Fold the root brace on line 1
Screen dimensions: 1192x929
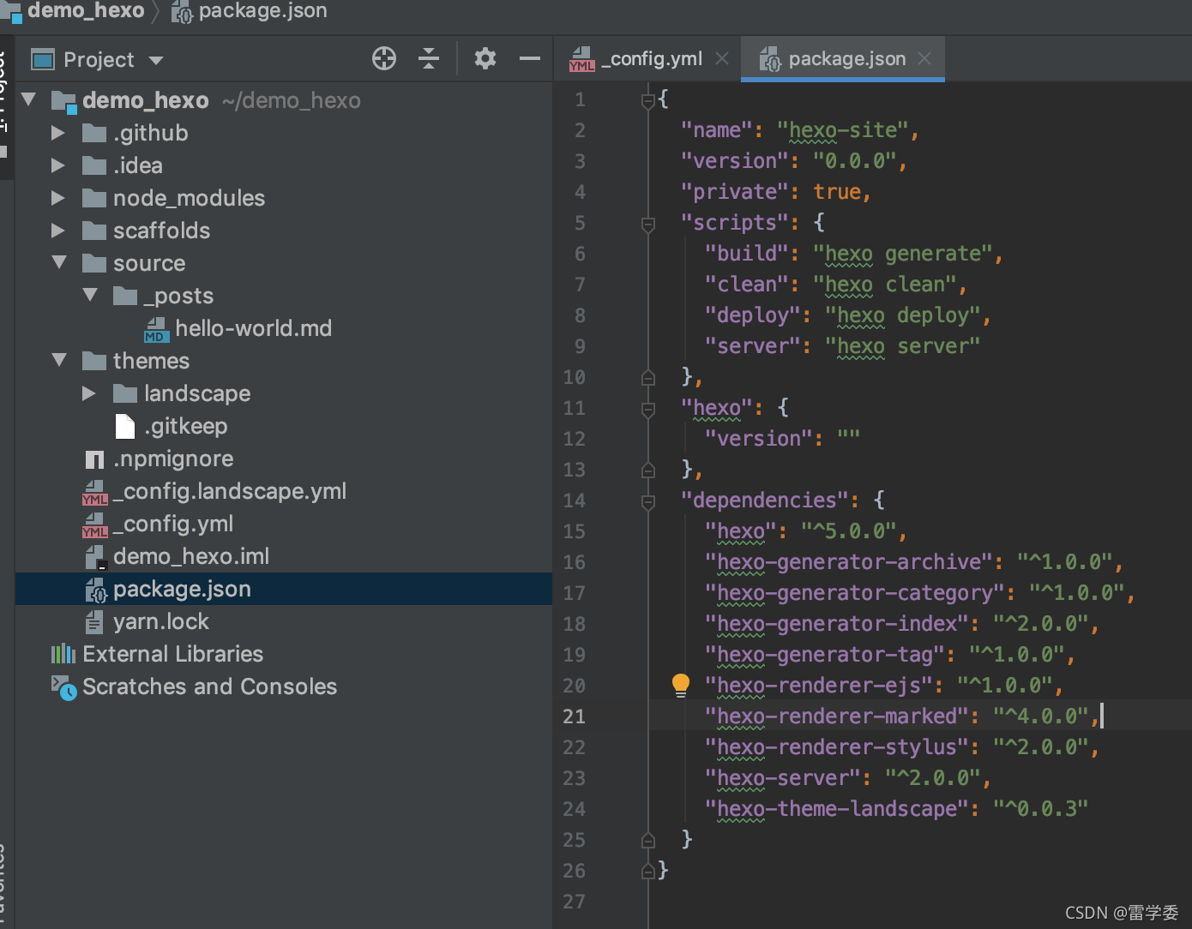(648, 101)
